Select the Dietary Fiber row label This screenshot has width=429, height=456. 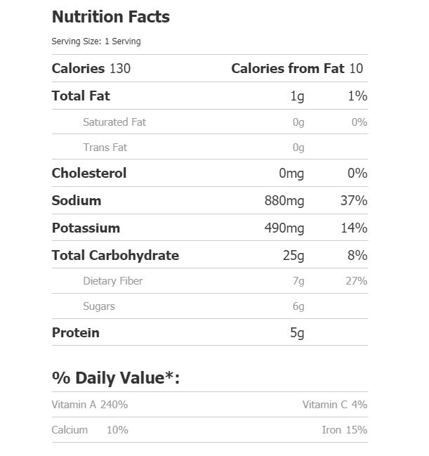113,281
